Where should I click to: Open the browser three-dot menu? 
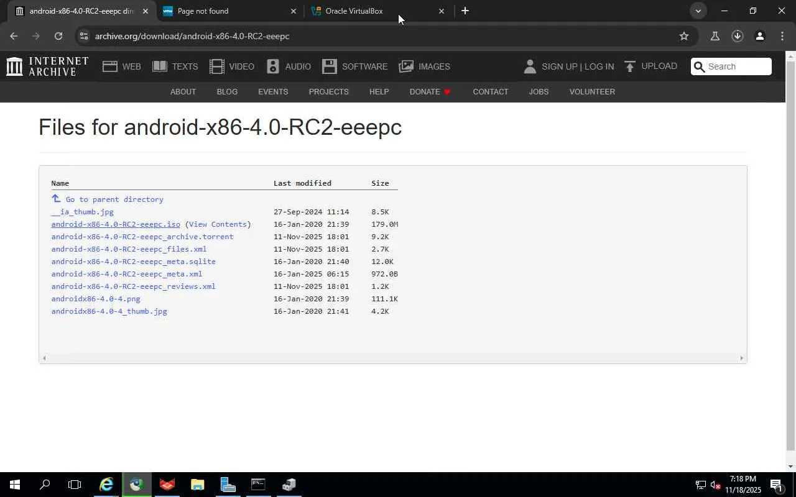[782, 36]
